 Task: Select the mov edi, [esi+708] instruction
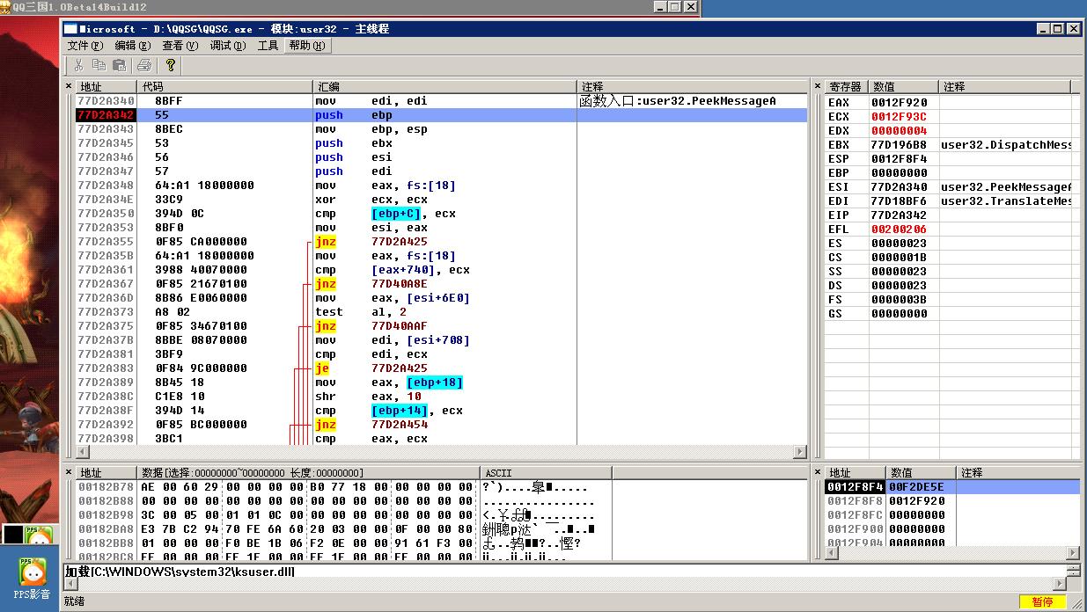pos(392,340)
